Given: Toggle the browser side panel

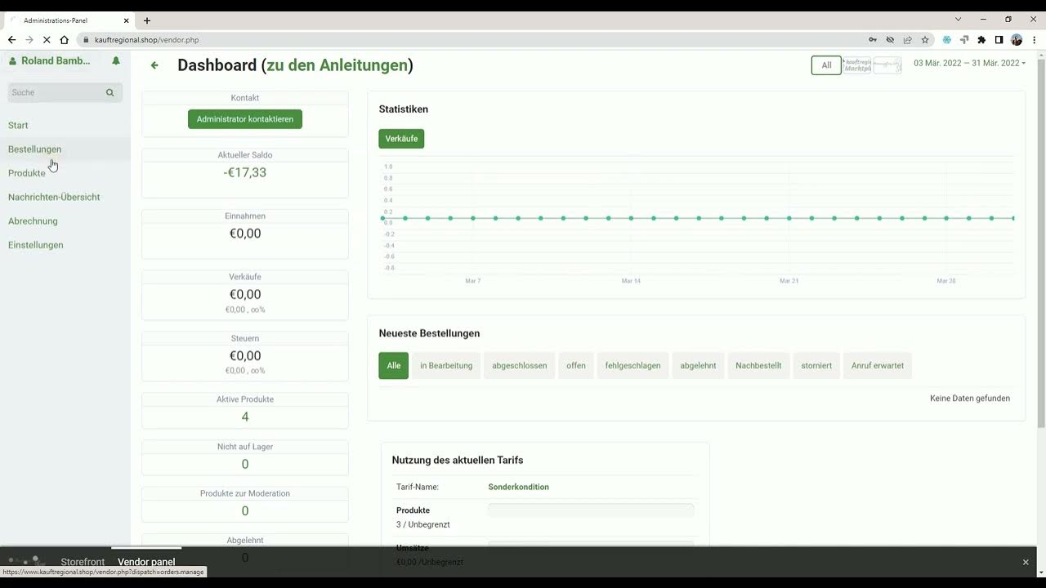Looking at the screenshot, I should click(999, 39).
